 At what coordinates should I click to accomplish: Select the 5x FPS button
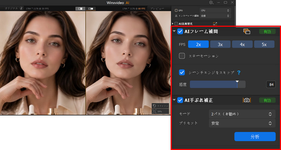[264, 44]
